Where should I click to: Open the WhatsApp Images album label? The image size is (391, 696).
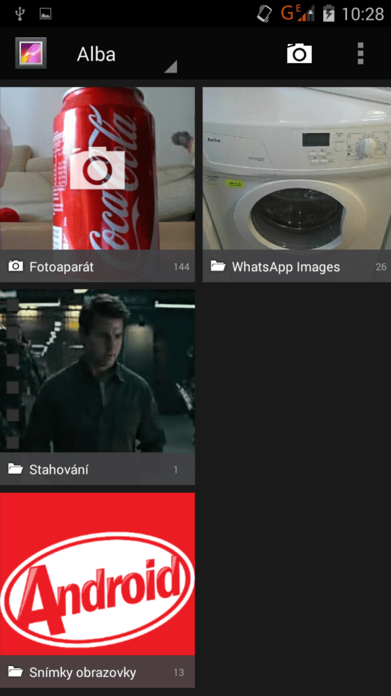point(286,266)
